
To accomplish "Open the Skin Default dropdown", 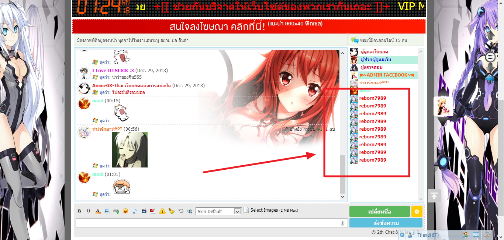I will click(218, 211).
